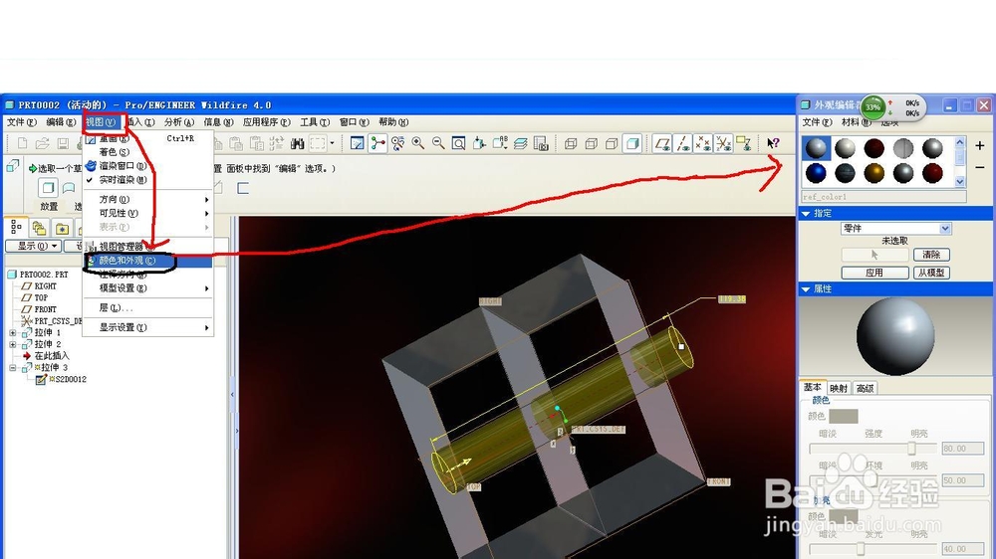The height and width of the screenshot is (559, 996).
Task: Click the Refit view icon
Action: pos(458,144)
